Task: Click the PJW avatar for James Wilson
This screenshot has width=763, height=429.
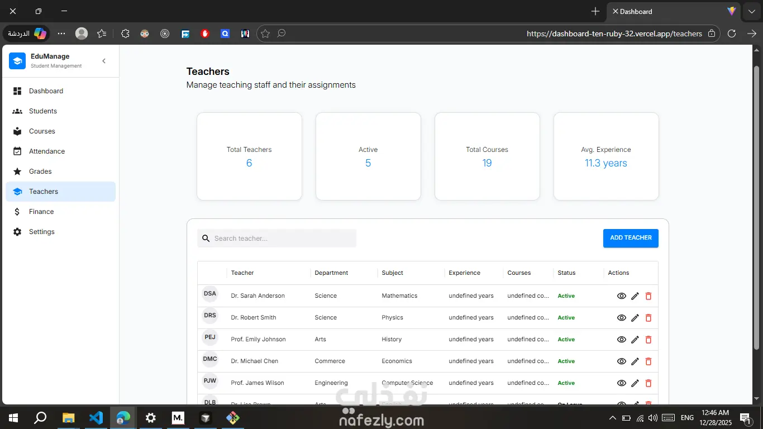Action: 210,381
